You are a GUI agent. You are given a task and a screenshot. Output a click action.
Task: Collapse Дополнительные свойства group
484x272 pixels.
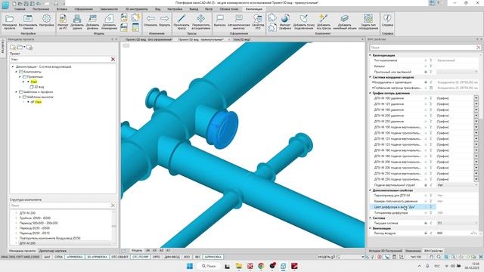click(x=371, y=190)
